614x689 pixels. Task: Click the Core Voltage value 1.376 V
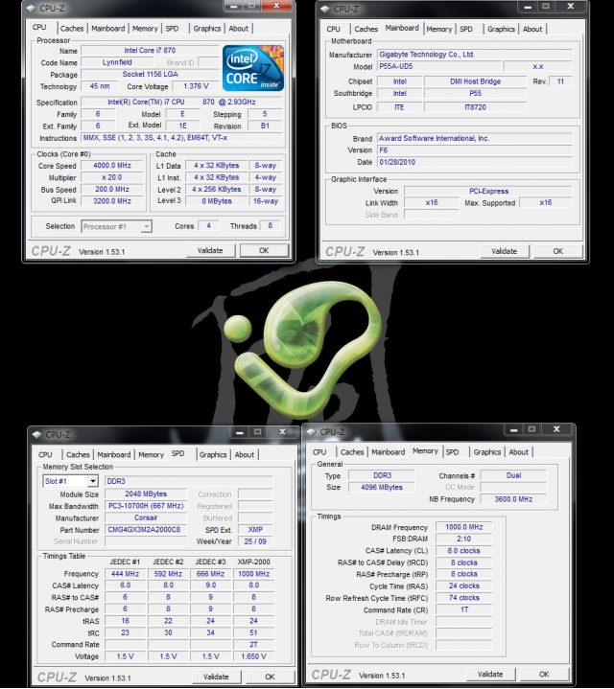click(x=196, y=86)
